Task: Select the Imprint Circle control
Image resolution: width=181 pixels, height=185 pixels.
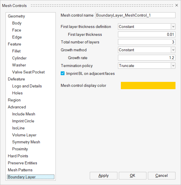Action: point(23,121)
